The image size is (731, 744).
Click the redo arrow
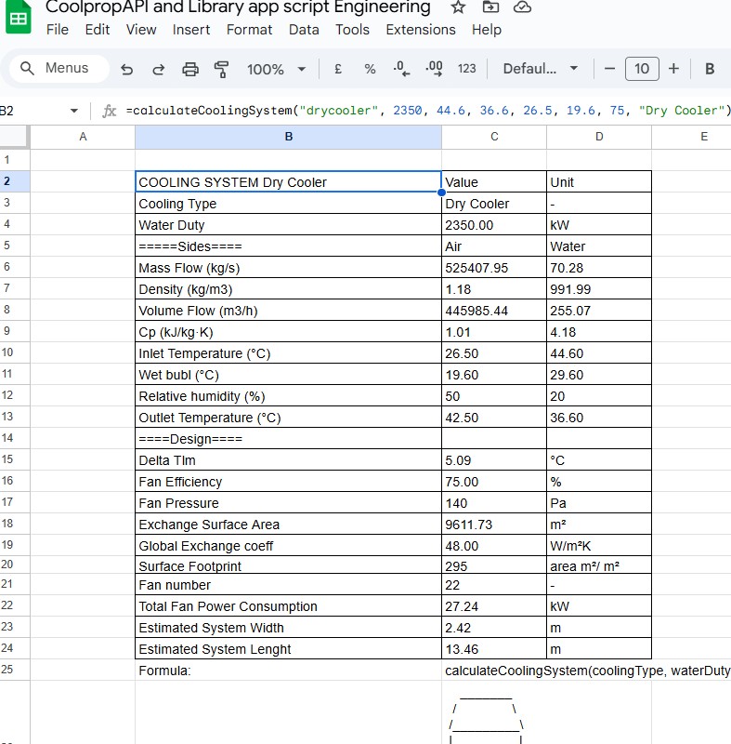coord(158,69)
